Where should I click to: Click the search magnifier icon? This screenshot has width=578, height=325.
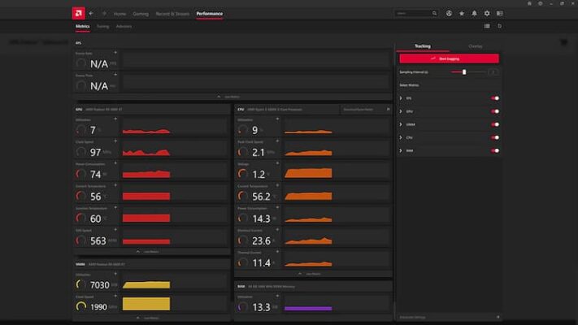(435, 13)
